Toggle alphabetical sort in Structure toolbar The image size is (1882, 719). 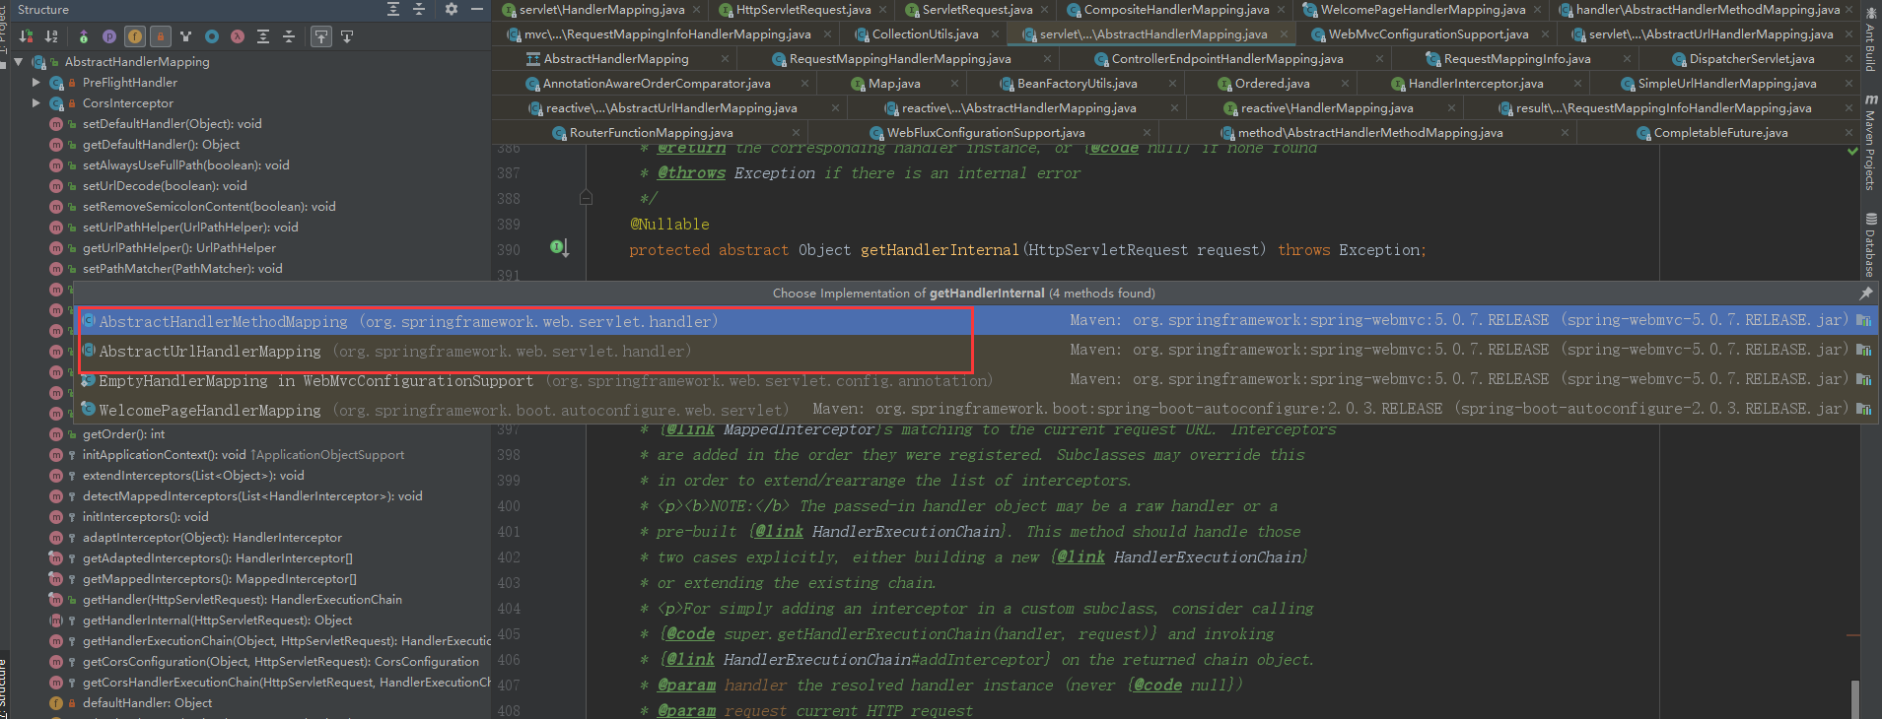pos(51,36)
